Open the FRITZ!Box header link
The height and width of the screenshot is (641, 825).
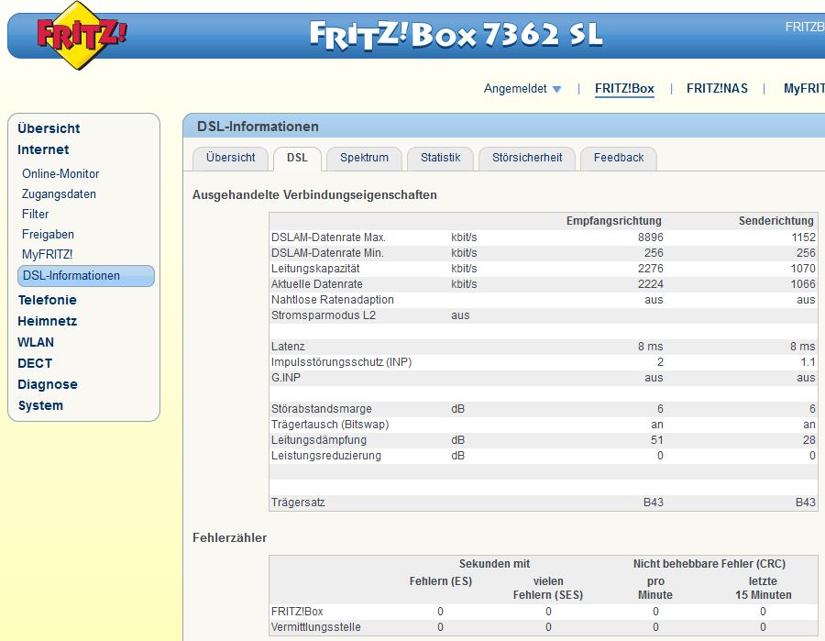click(624, 88)
